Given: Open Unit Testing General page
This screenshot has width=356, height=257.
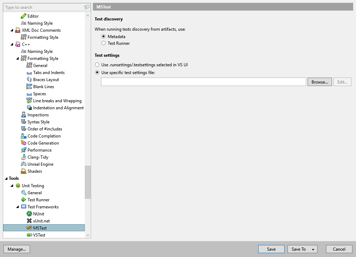Looking at the screenshot, I should (35, 192).
